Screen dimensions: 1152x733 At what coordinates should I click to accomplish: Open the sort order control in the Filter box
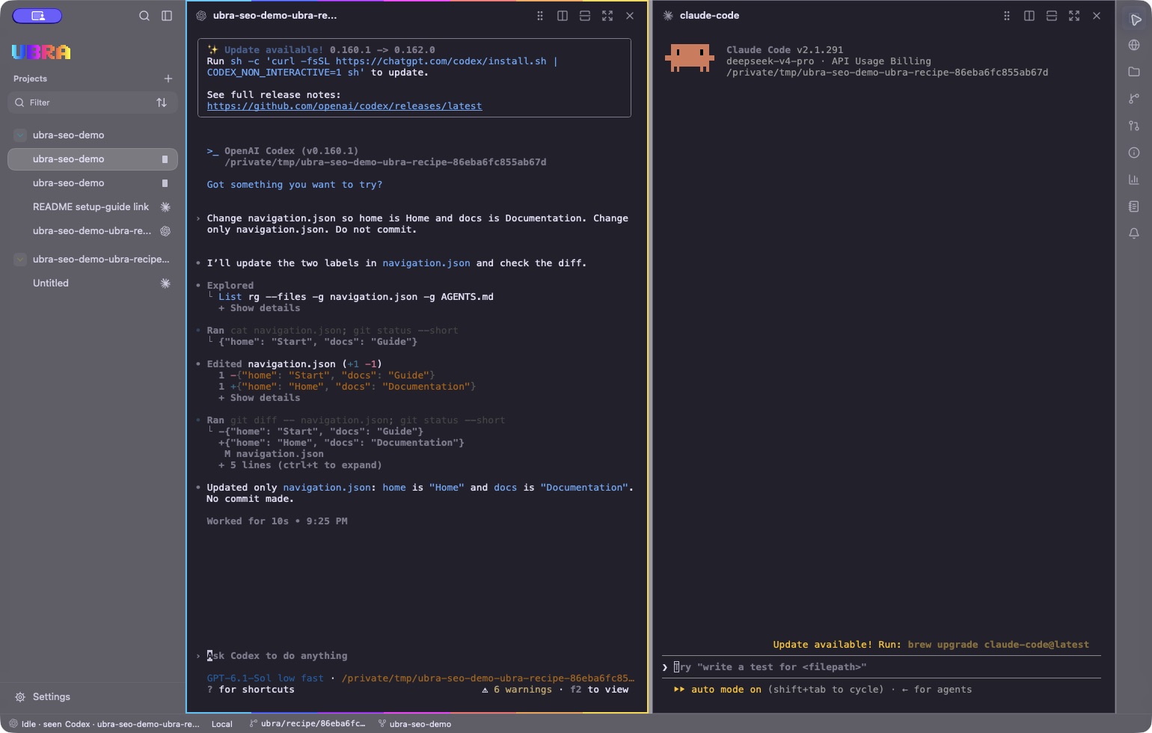click(x=162, y=102)
